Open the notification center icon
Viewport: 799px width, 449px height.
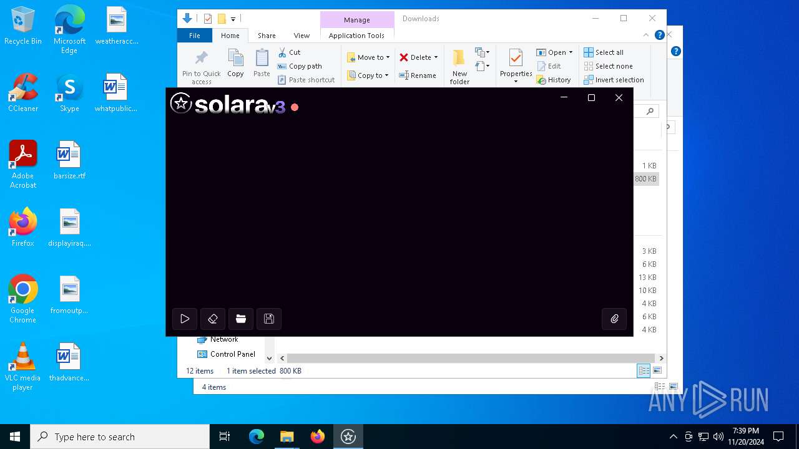tap(778, 437)
